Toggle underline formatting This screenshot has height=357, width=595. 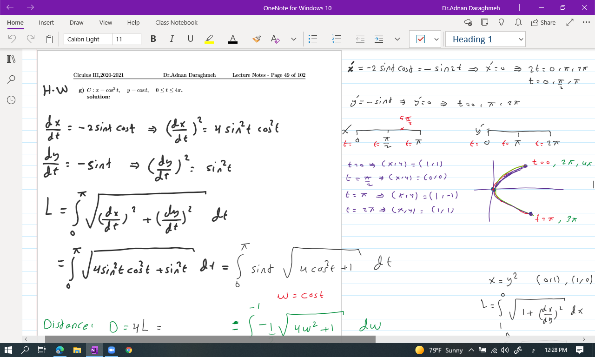click(190, 39)
